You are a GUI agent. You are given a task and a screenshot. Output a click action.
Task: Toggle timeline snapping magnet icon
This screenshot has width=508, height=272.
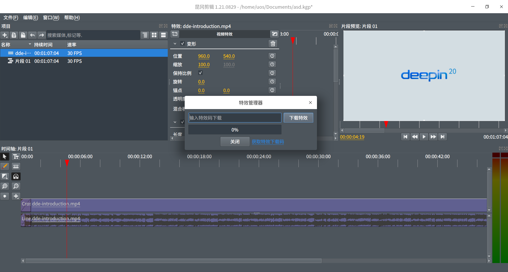coord(16,176)
